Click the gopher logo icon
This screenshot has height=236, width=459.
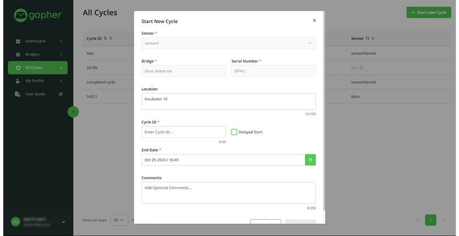click(20, 15)
